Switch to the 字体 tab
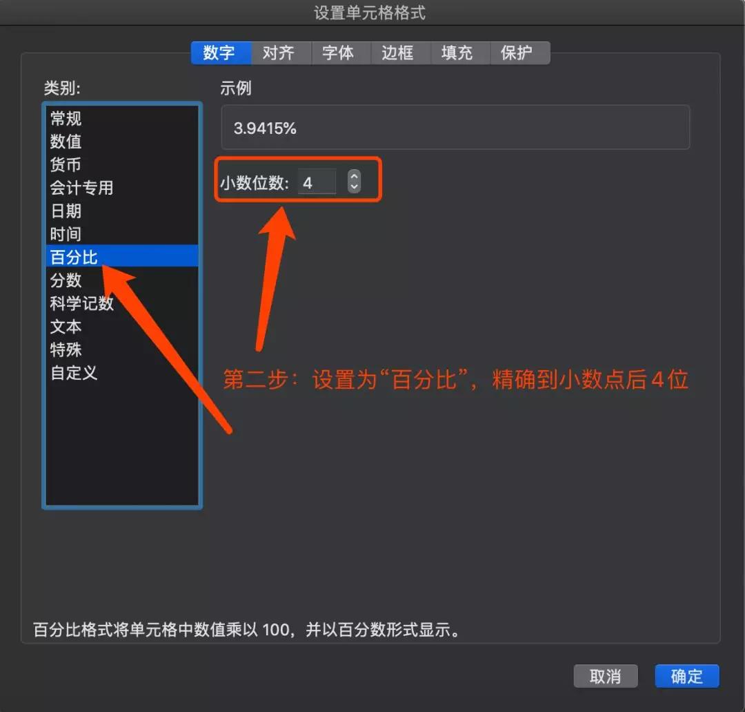The height and width of the screenshot is (712, 745). (x=340, y=53)
